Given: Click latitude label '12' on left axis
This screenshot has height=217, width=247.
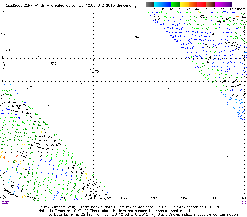Looking at the screenshot, I should (3, 11).
